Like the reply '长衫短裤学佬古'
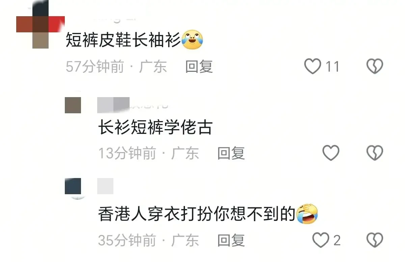This screenshot has width=405, height=262. point(331,153)
